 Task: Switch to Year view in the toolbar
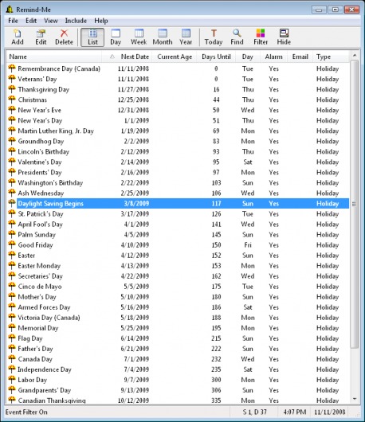[186, 37]
